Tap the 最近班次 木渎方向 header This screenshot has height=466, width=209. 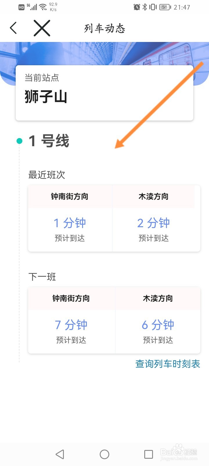click(x=154, y=197)
